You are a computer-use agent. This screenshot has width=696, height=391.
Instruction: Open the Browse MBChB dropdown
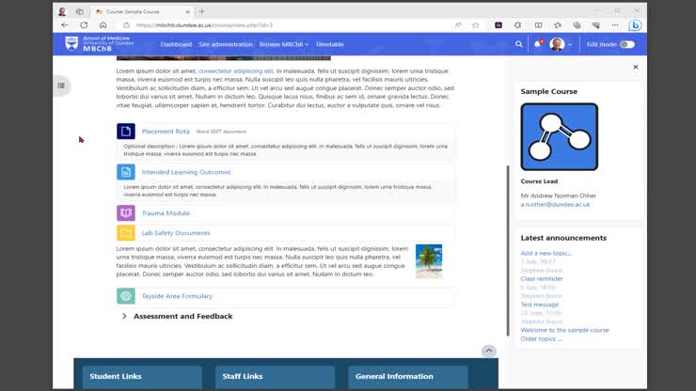point(284,44)
